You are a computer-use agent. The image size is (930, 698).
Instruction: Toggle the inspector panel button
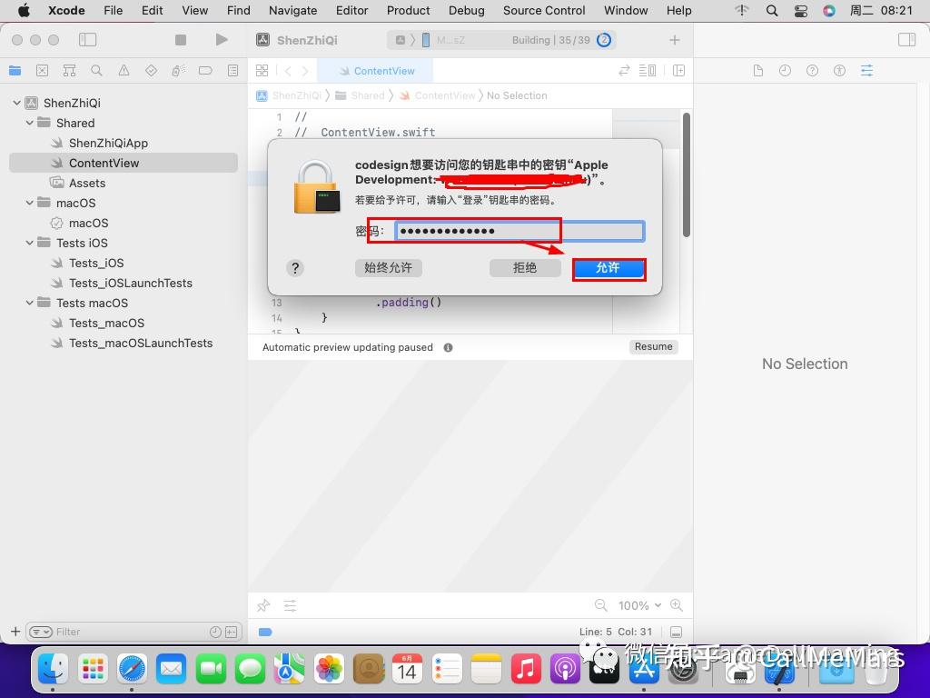(907, 40)
